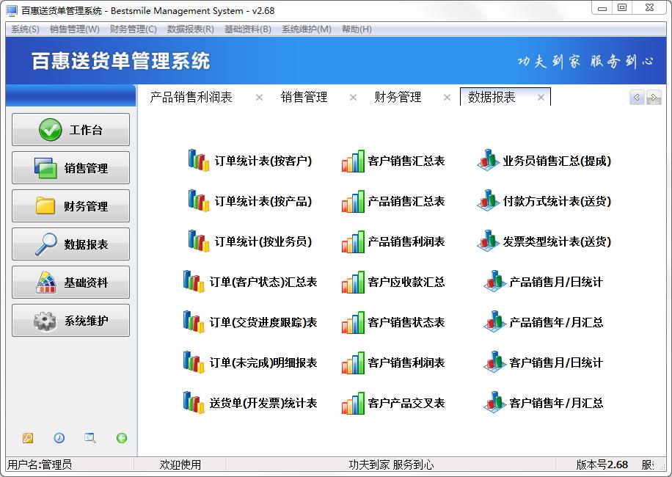Open 送货单(开发票)统计表 icon
This screenshot has width=672, height=477.
pyautogui.click(x=194, y=402)
